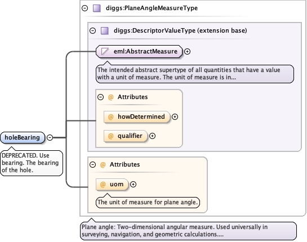Collapse the Attributes group containing uom
The height and width of the screenshot is (242, 307).
click(92, 164)
